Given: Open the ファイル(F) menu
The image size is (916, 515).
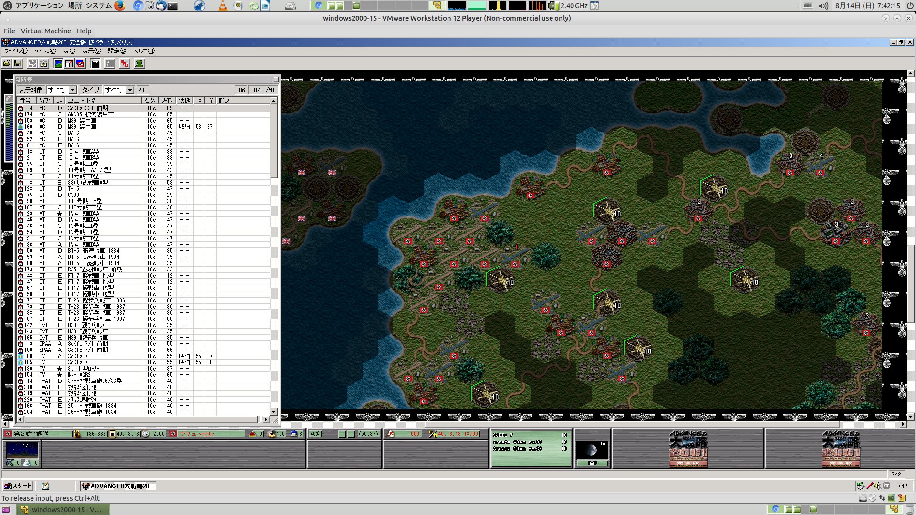Looking at the screenshot, I should coord(16,51).
